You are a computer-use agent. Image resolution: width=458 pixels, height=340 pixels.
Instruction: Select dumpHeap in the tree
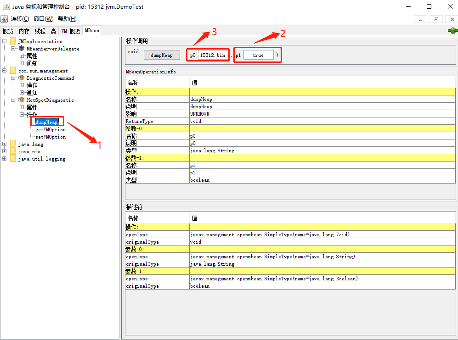[x=46, y=122]
